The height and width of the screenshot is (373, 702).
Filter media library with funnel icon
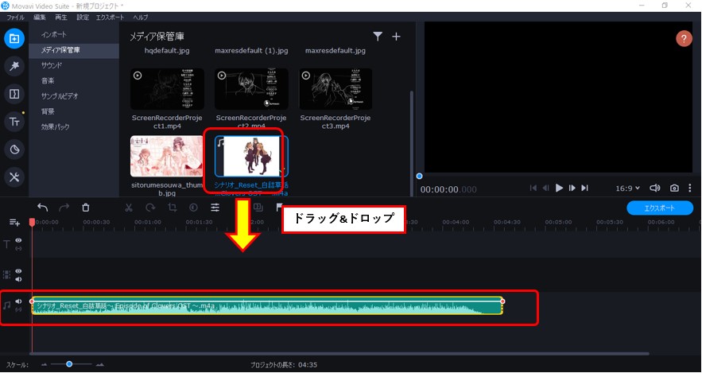378,37
